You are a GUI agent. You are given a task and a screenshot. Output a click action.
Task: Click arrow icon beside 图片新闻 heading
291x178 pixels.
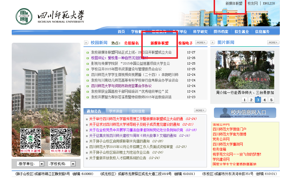pyautogui.click(x=213, y=42)
